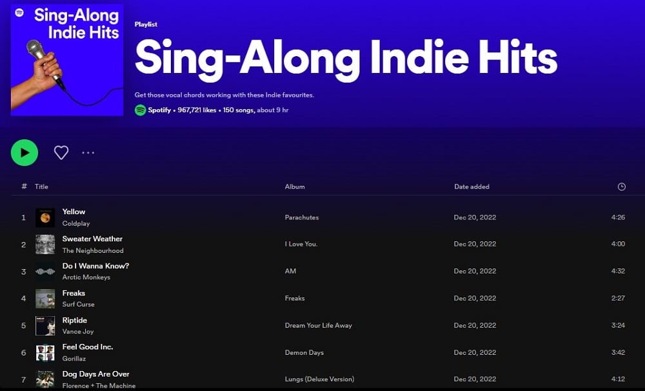Open the Parachutes album link
Image resolution: width=645 pixels, height=391 pixels.
coord(302,217)
